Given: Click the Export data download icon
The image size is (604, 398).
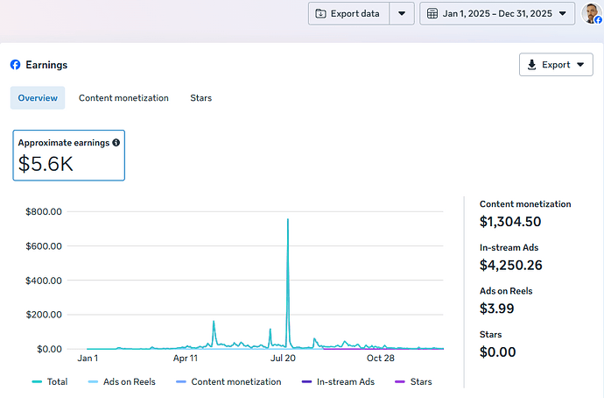Looking at the screenshot, I should point(320,13).
